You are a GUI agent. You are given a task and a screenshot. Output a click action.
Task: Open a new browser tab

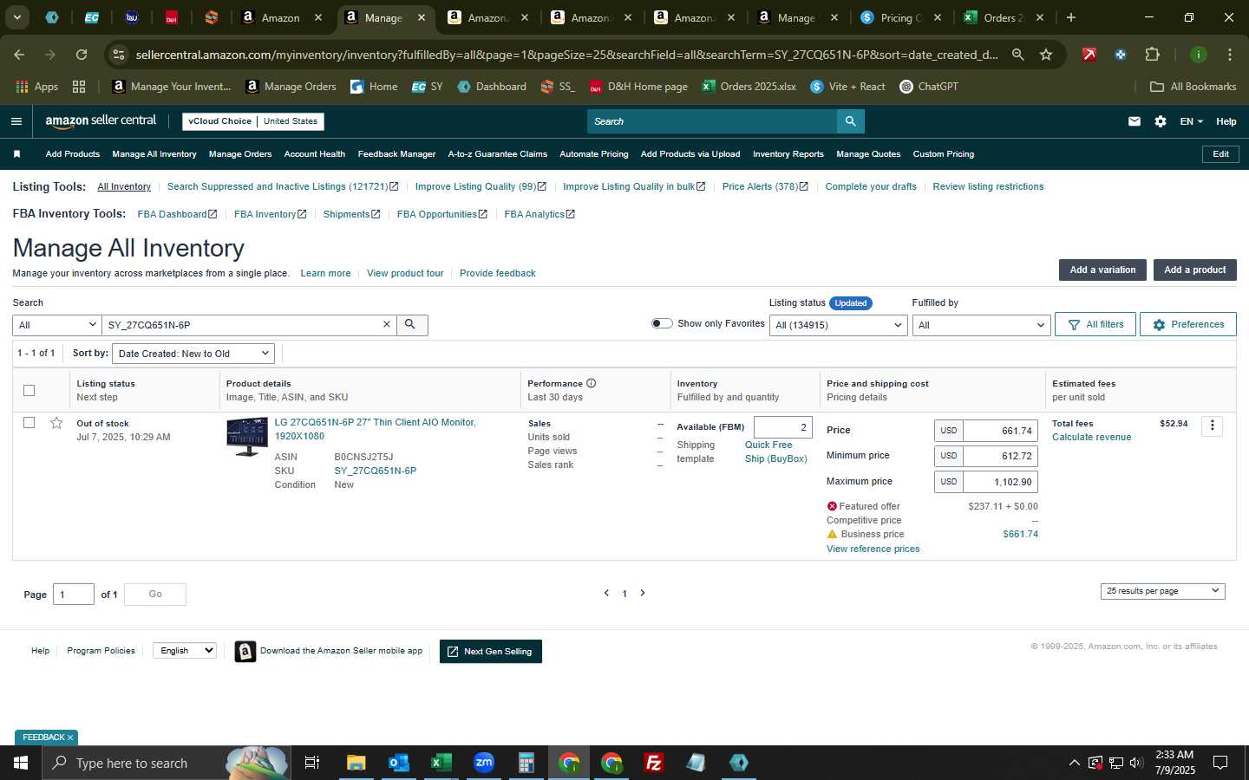(x=1071, y=17)
